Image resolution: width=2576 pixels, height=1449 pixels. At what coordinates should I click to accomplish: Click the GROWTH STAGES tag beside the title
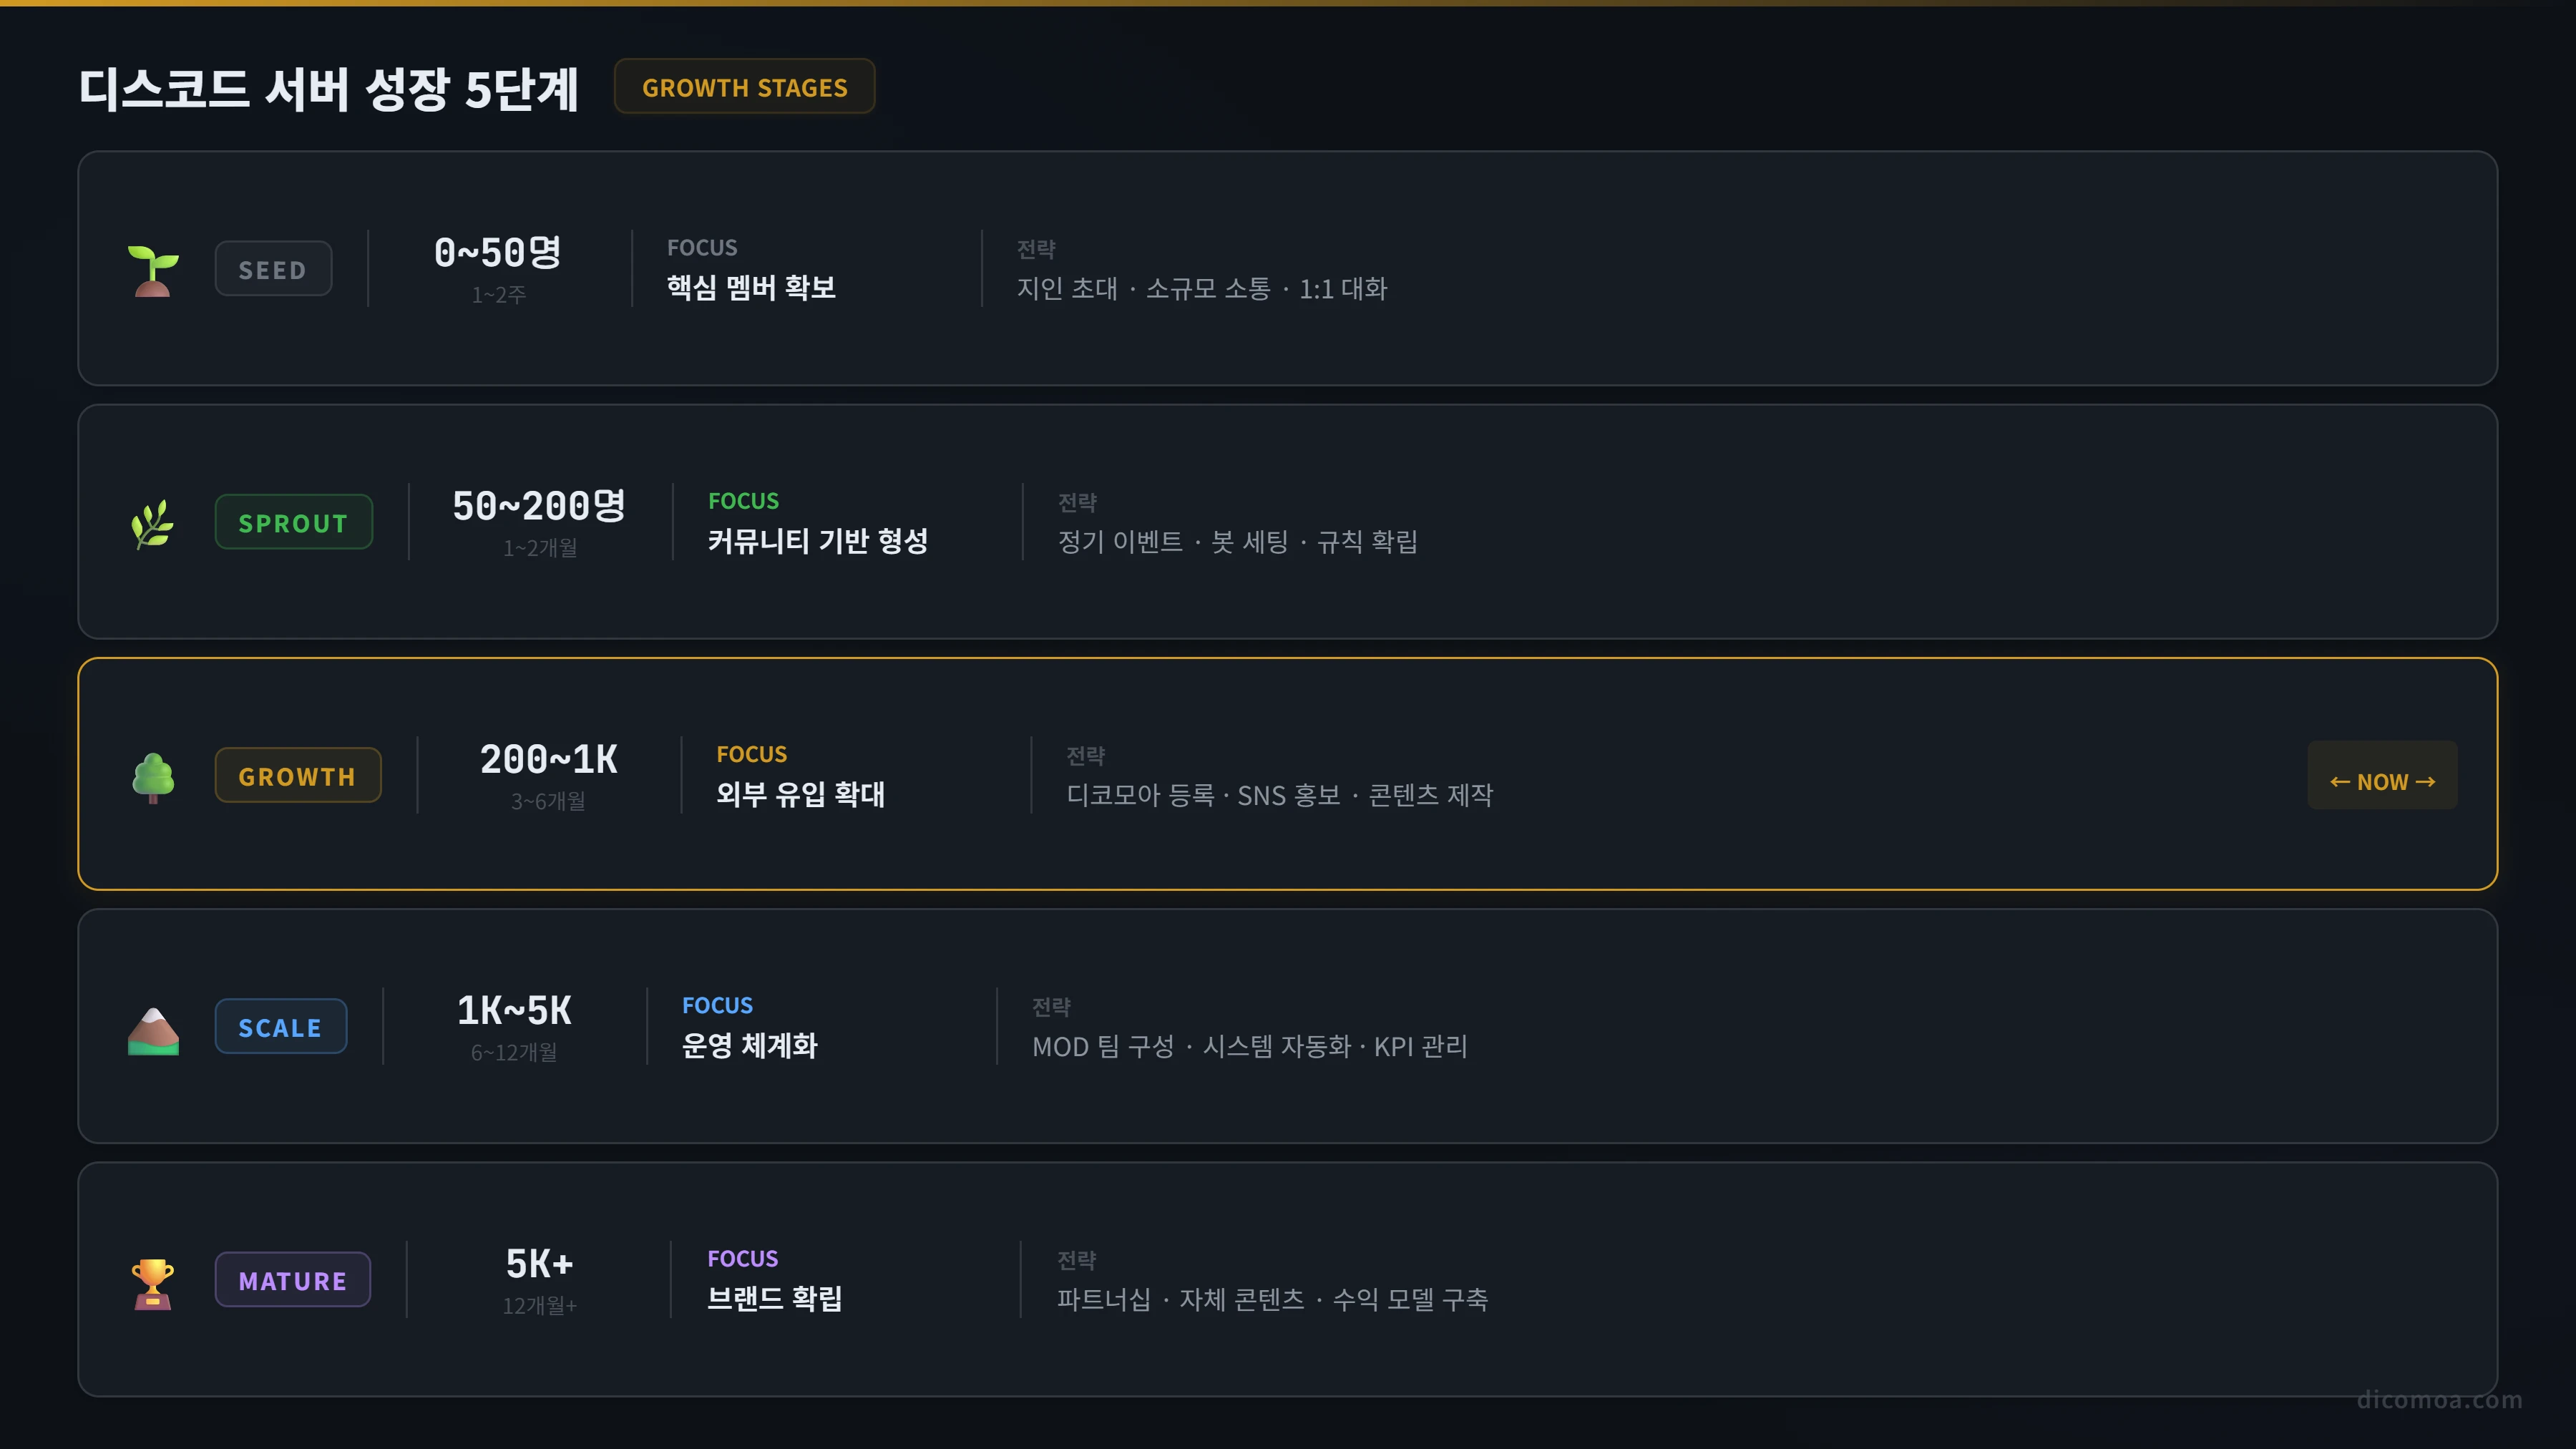click(x=745, y=87)
